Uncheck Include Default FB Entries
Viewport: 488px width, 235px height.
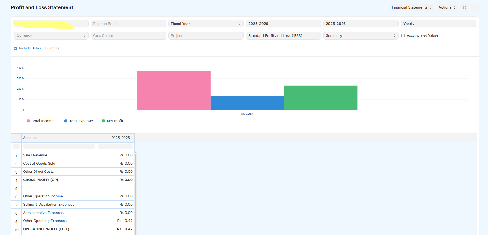(x=16, y=48)
